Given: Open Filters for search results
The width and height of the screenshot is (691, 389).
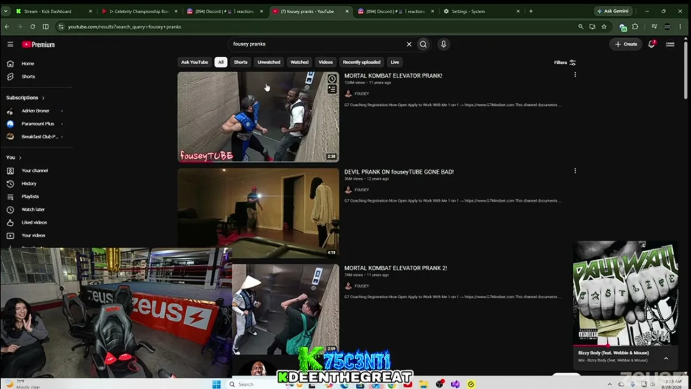Looking at the screenshot, I should [565, 62].
